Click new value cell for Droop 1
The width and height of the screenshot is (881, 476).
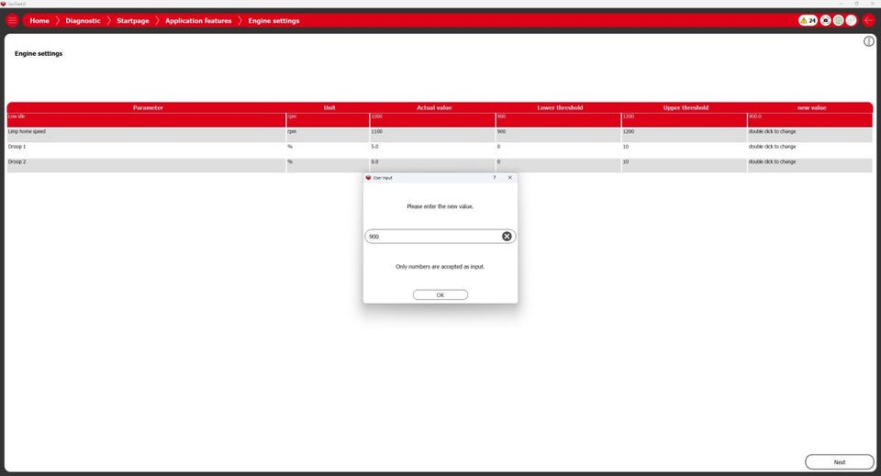(x=809, y=149)
